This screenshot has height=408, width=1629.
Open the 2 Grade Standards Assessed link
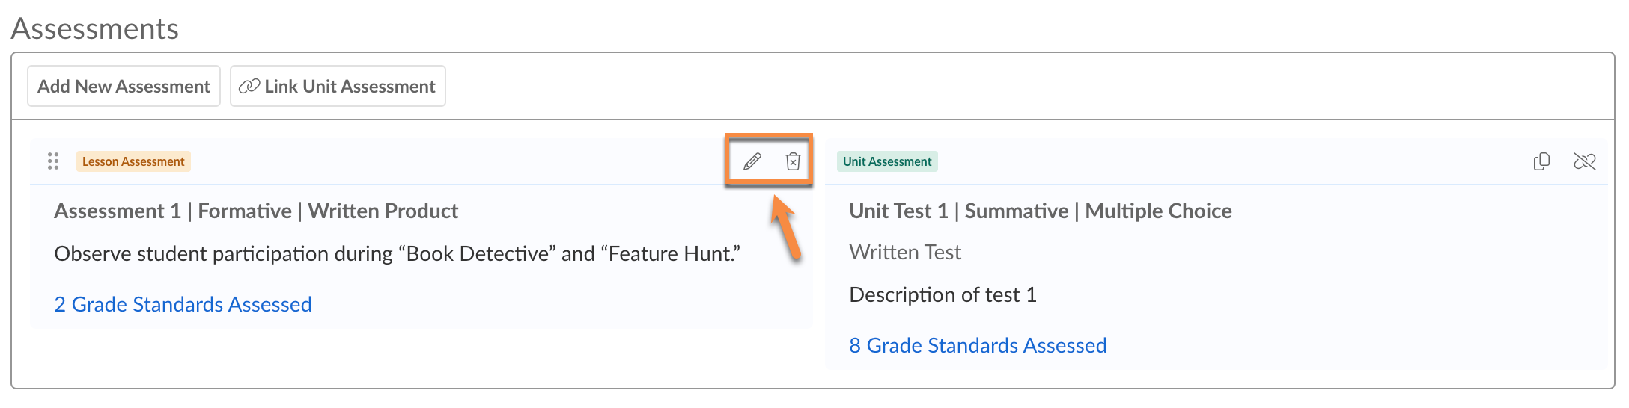(x=183, y=304)
